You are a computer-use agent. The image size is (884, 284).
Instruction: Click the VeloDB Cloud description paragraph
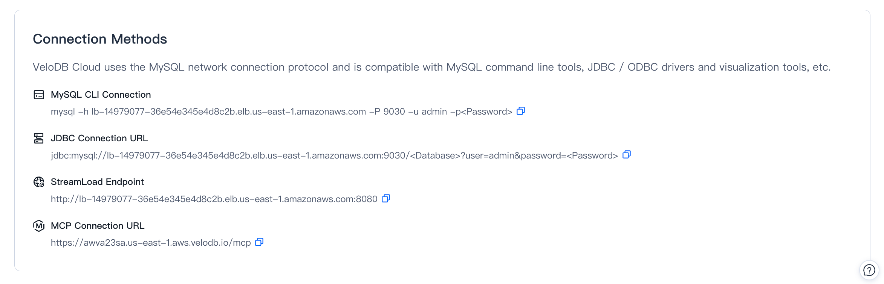pos(431,67)
